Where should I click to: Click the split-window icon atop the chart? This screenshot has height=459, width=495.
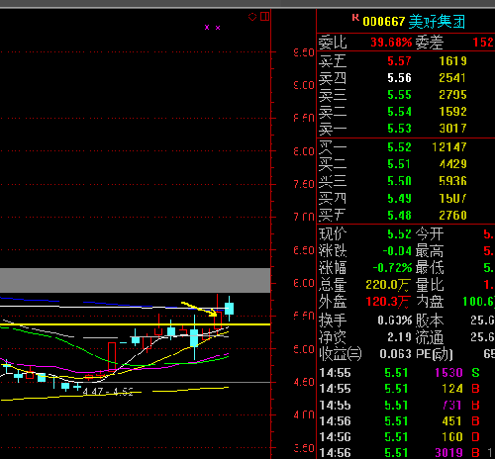point(264,16)
